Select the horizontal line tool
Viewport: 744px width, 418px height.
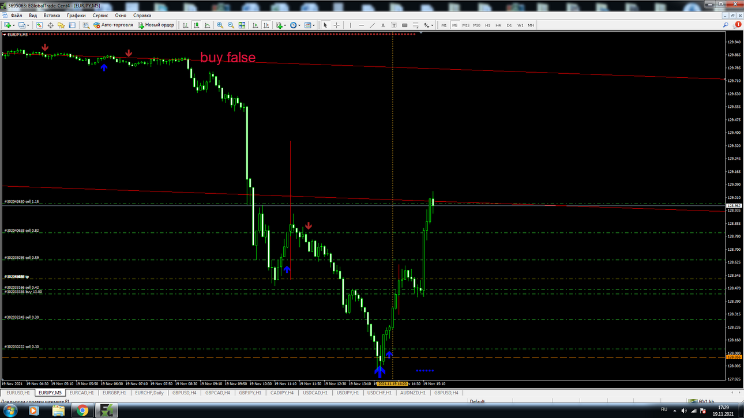361,25
